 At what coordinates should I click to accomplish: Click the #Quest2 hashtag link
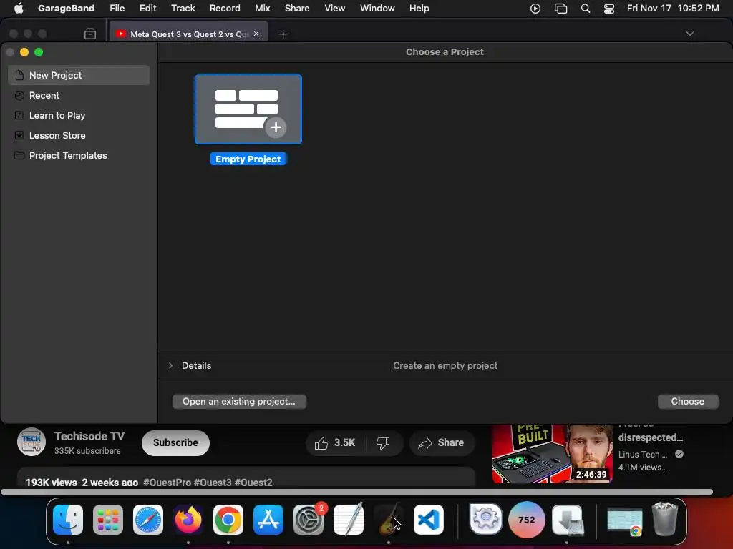[253, 483]
